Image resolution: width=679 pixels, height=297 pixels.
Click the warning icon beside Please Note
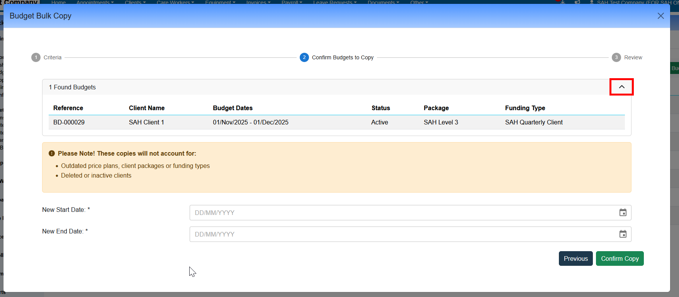pos(52,153)
